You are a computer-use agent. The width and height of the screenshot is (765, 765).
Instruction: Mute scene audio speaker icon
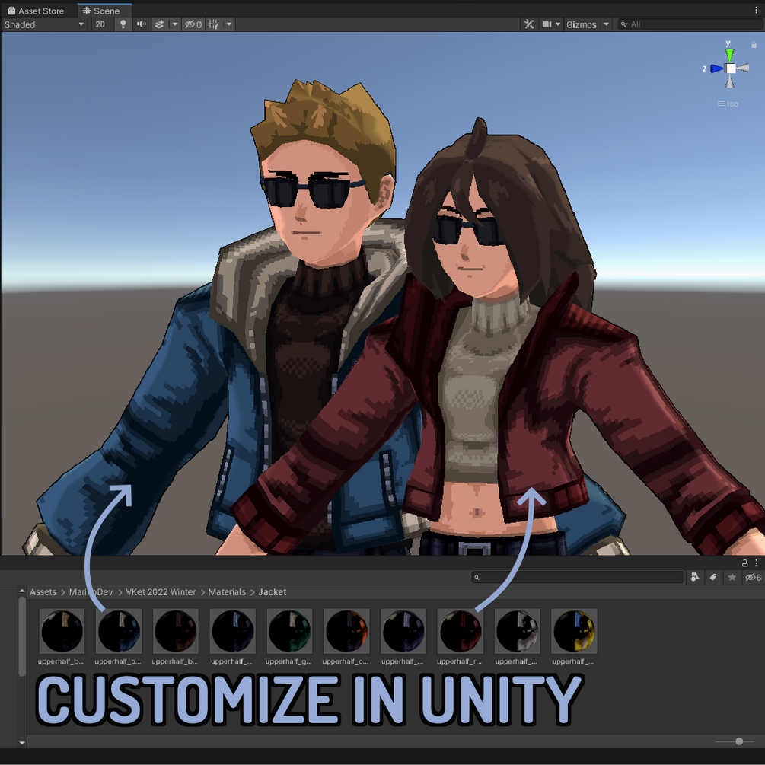(x=141, y=24)
